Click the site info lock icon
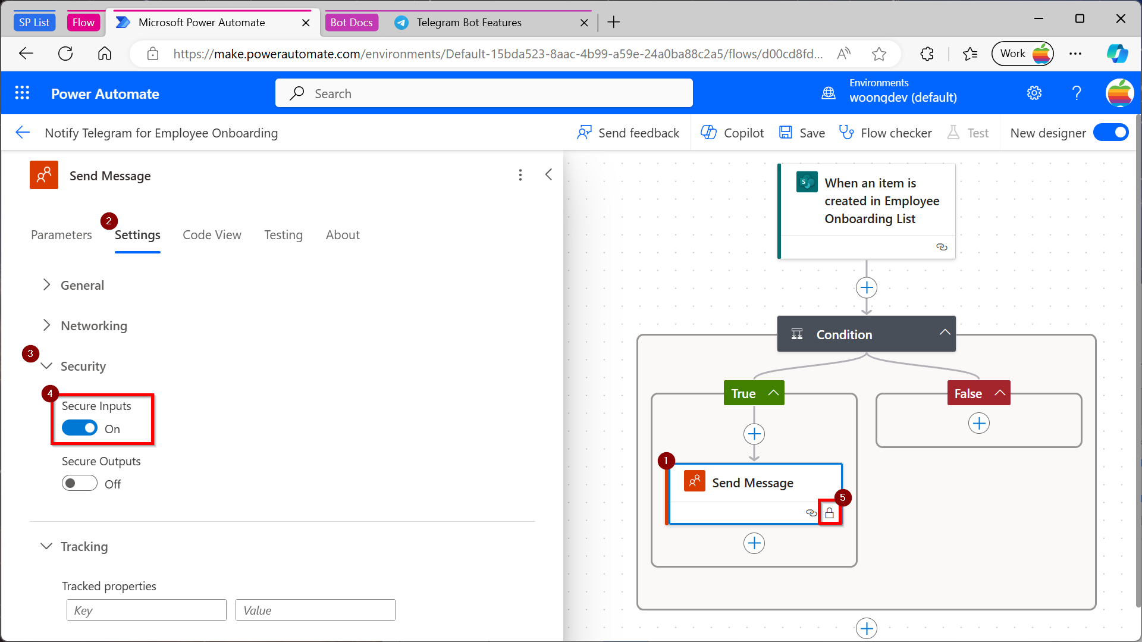Image resolution: width=1142 pixels, height=642 pixels. click(x=153, y=54)
